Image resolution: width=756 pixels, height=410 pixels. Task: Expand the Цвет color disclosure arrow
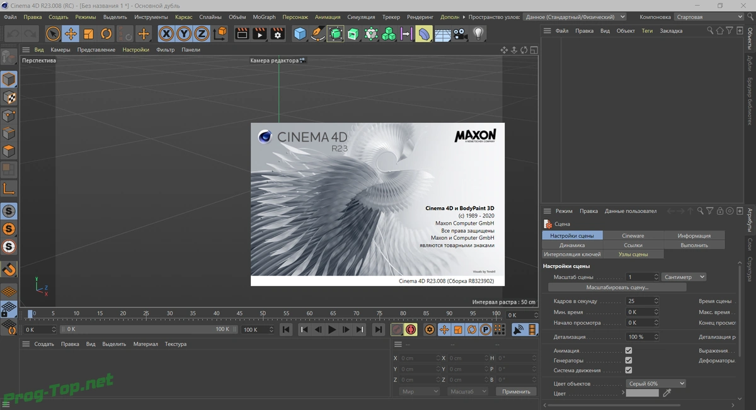tap(623, 393)
